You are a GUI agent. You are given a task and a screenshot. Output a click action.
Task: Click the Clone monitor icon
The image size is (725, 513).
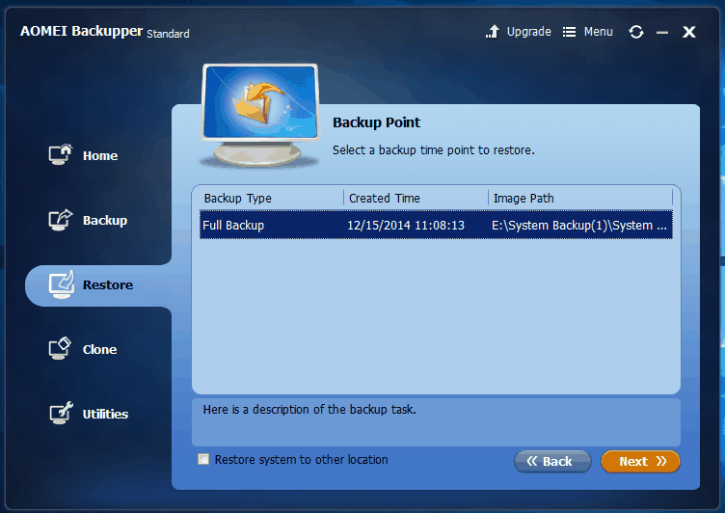click(60, 349)
